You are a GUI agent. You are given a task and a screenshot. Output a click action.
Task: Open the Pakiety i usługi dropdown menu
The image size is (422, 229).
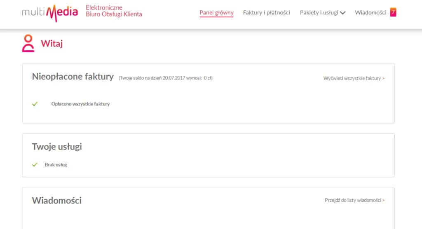coord(319,13)
